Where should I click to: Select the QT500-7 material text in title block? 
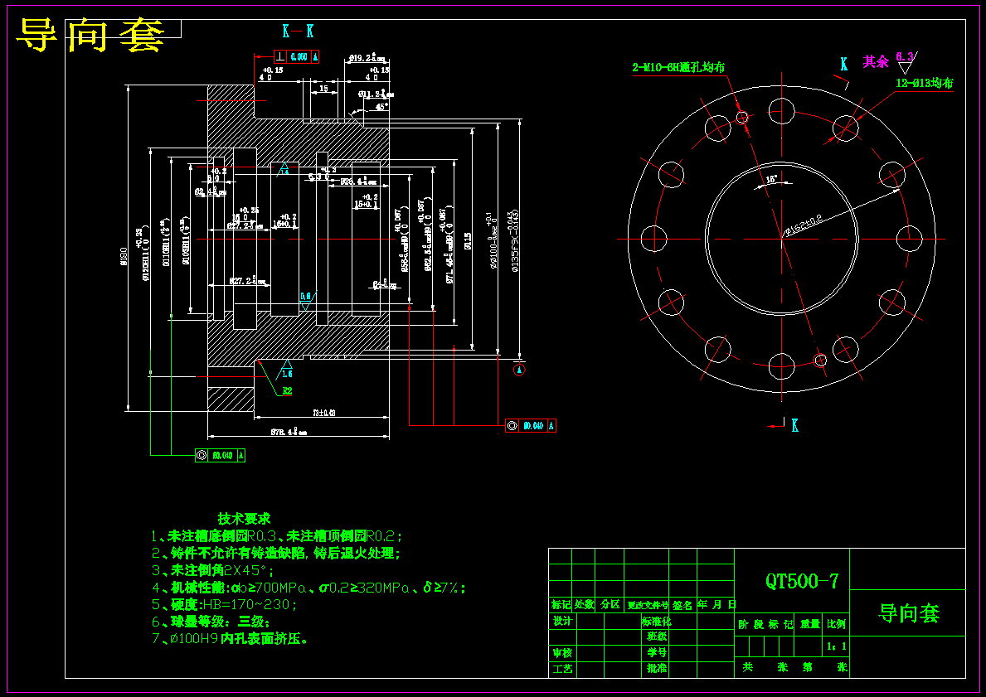[802, 581]
